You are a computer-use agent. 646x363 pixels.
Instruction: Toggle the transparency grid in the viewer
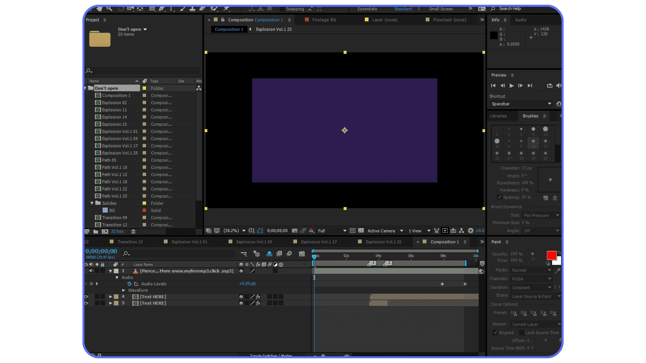[x=361, y=231]
